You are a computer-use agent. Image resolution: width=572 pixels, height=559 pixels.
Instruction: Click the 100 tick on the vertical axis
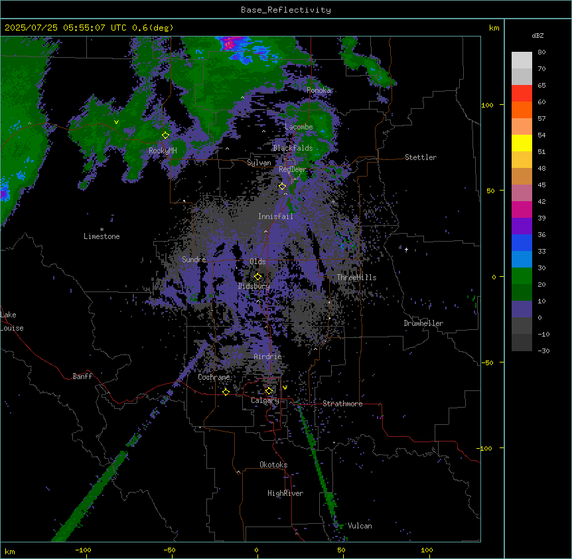[487, 105]
